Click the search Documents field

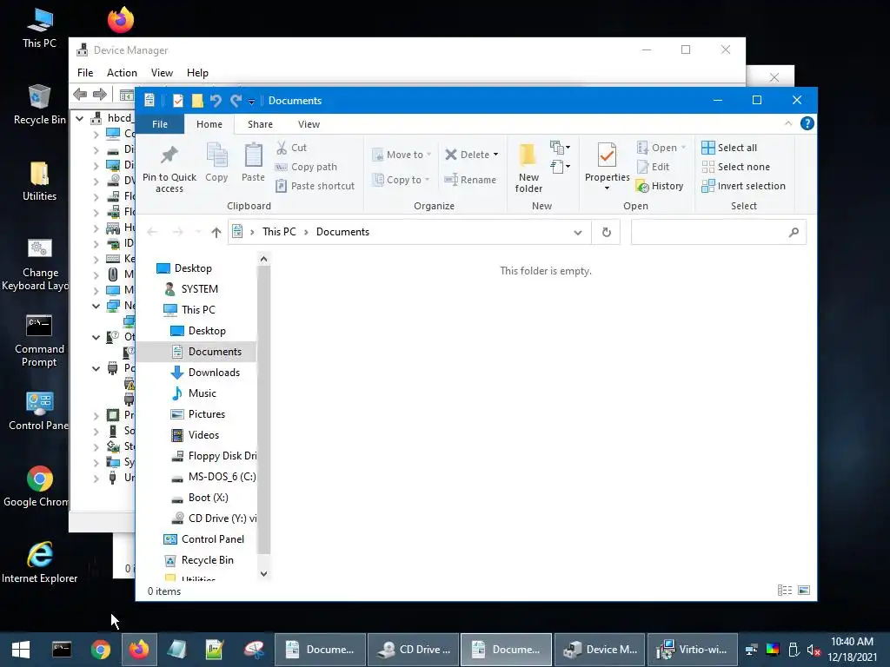pos(718,232)
